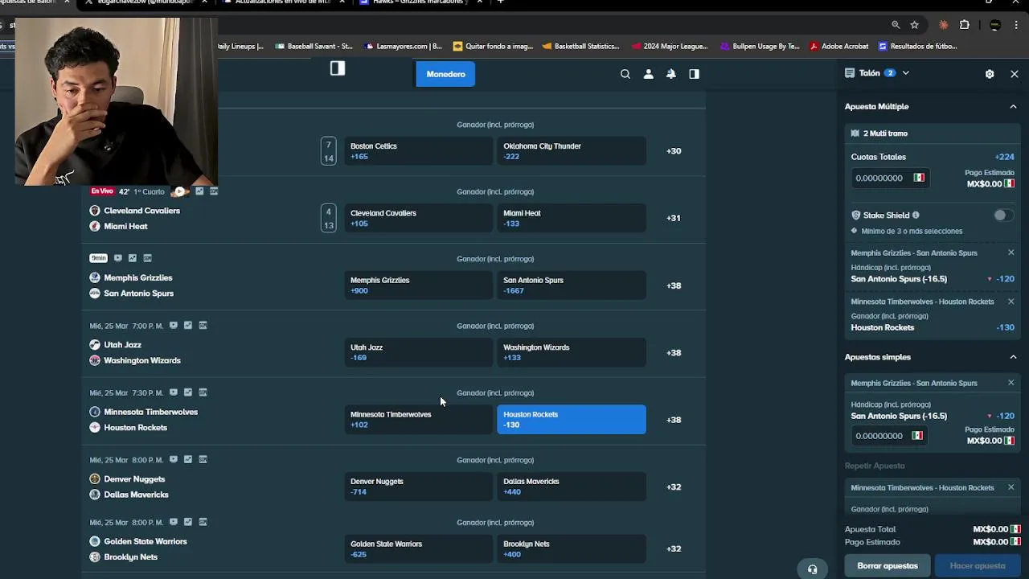Open Basketball Statistics bookmark
This screenshot has width=1029, height=579.
[580, 47]
